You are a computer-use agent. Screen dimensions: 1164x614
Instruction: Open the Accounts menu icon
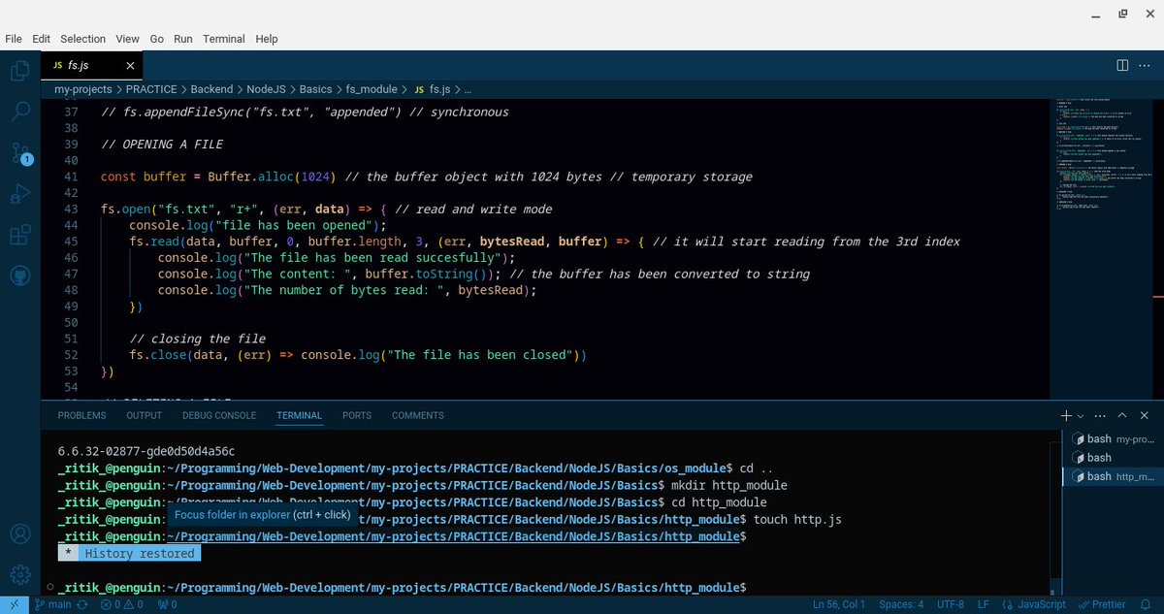tap(19, 533)
